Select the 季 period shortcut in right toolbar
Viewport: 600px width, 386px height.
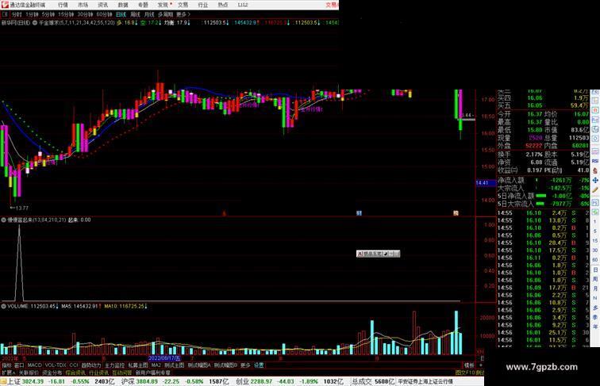coord(595,317)
